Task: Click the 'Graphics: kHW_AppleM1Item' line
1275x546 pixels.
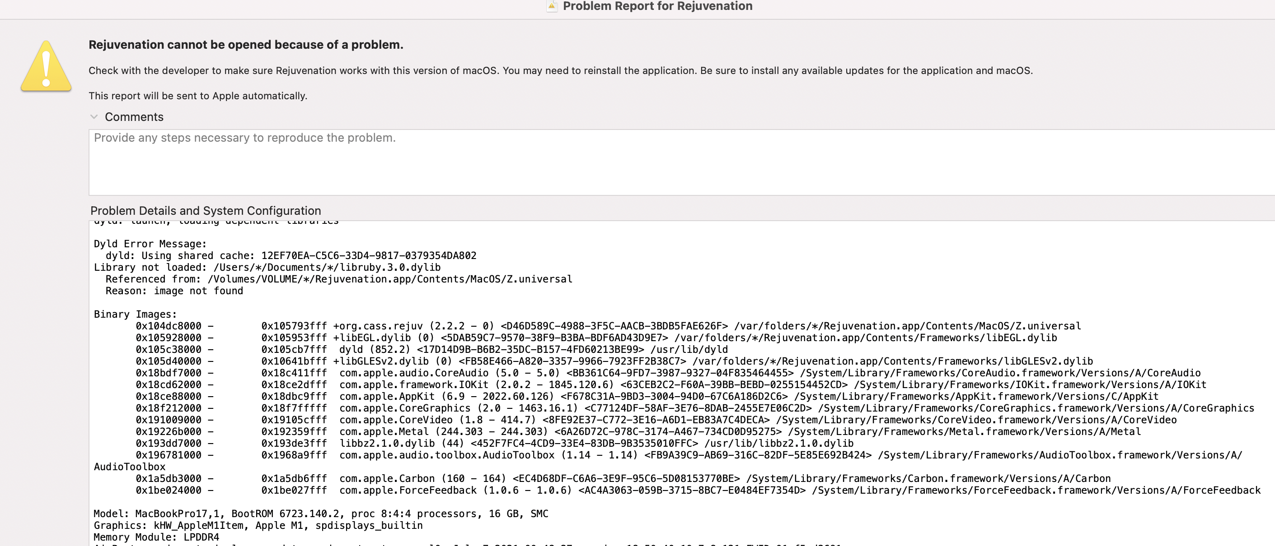Action: [258, 526]
